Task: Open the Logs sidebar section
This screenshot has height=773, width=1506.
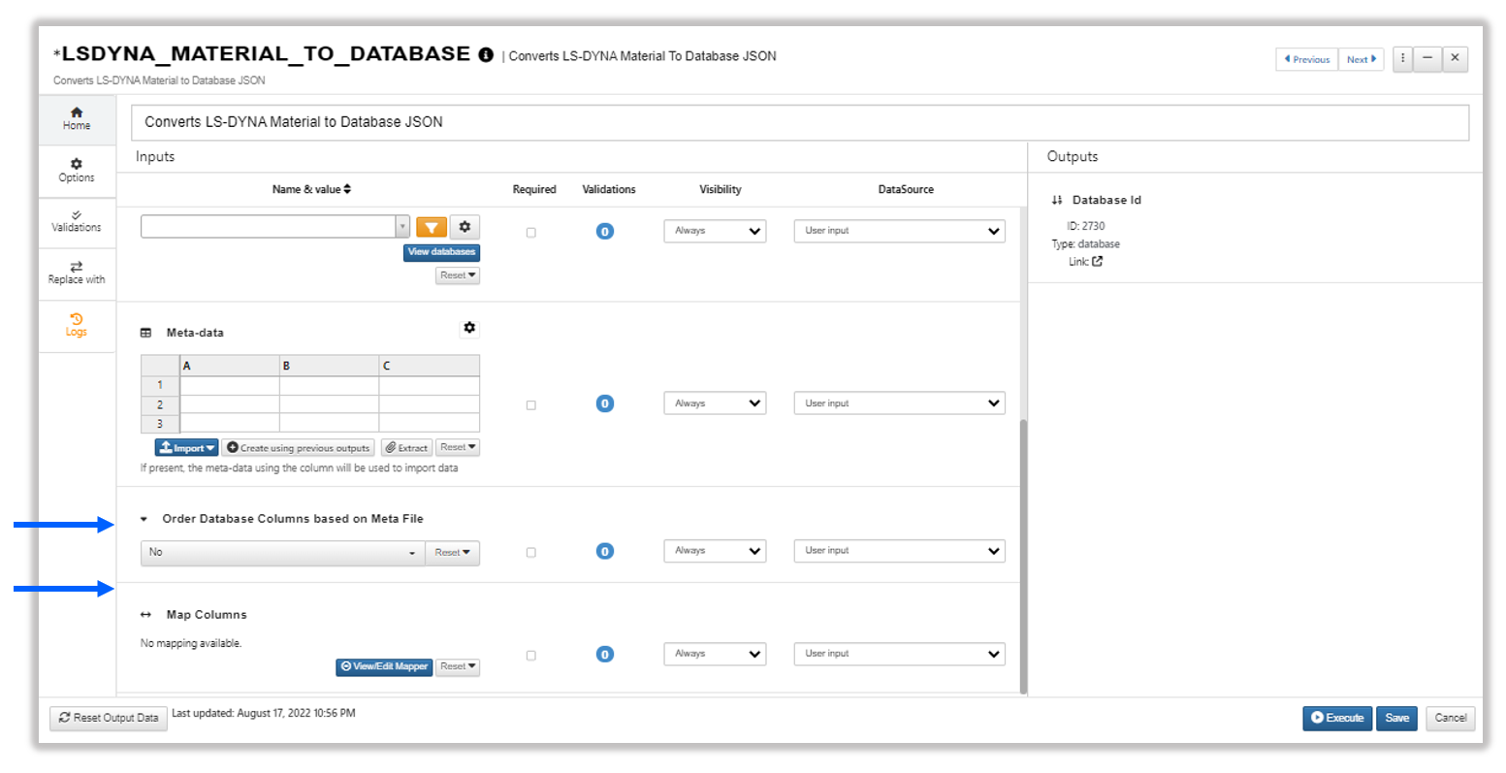Action: click(77, 325)
